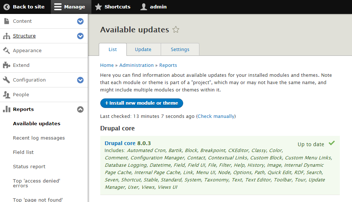Open the Manage toolbar menu

[x=71, y=7]
